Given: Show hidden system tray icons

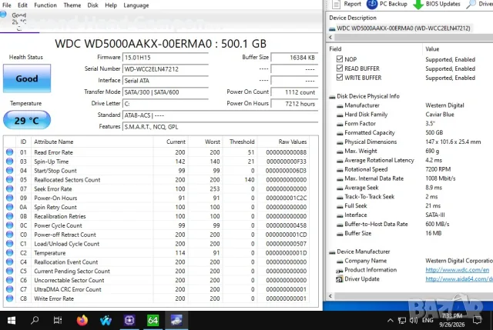Looking at the screenshot, I should (391, 321).
